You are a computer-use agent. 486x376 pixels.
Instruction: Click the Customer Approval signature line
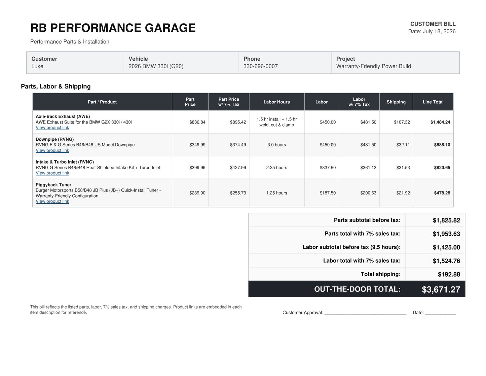click(365, 313)
